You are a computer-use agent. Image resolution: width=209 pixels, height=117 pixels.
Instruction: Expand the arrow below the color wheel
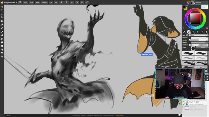(184, 28)
